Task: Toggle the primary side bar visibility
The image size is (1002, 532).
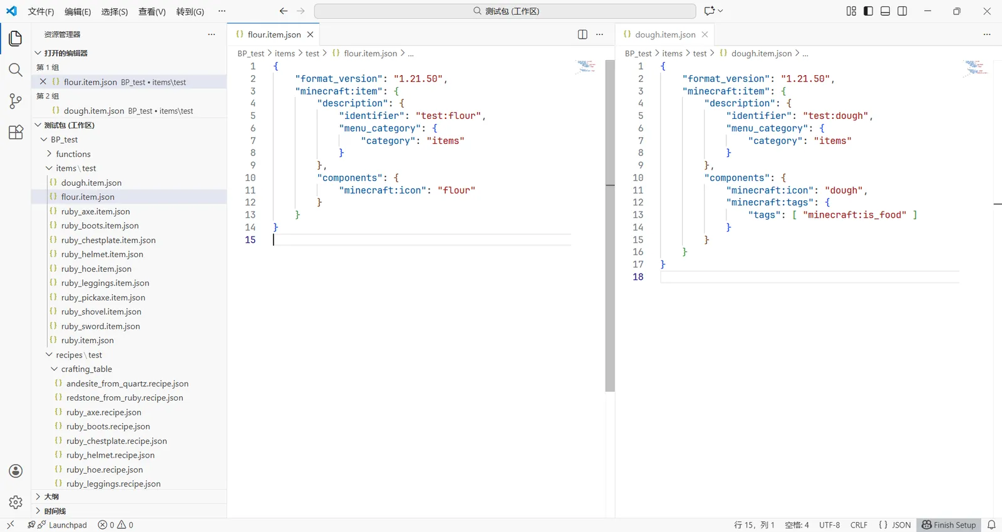Action: pos(868,11)
